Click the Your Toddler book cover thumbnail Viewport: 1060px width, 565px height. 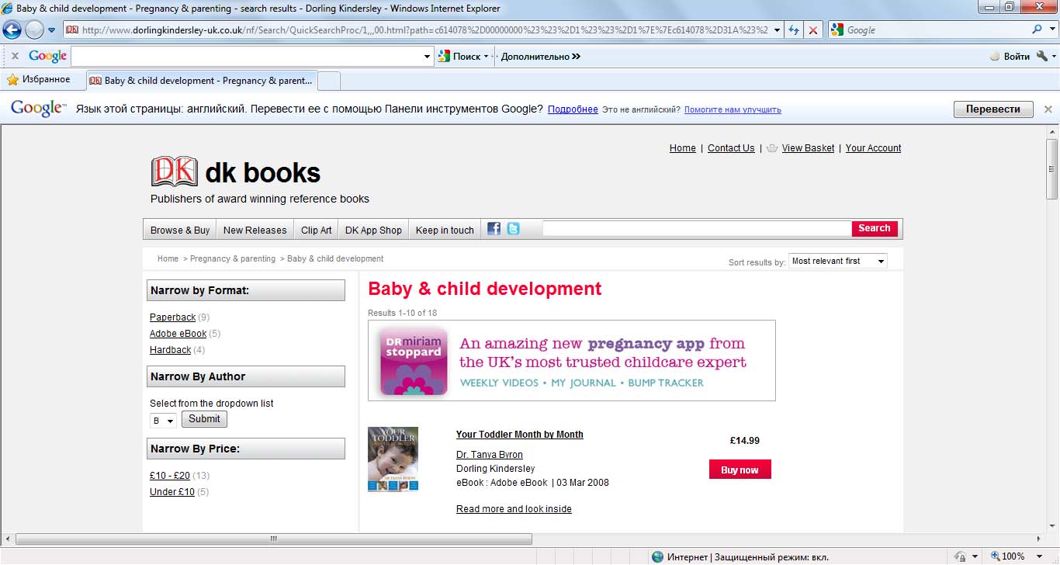click(393, 459)
